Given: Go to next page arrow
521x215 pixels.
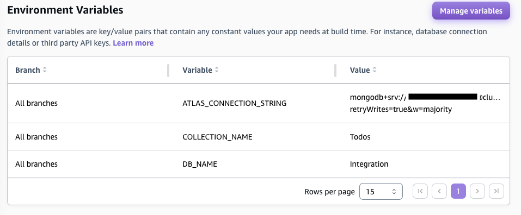Looking at the screenshot, I should [477, 191].
